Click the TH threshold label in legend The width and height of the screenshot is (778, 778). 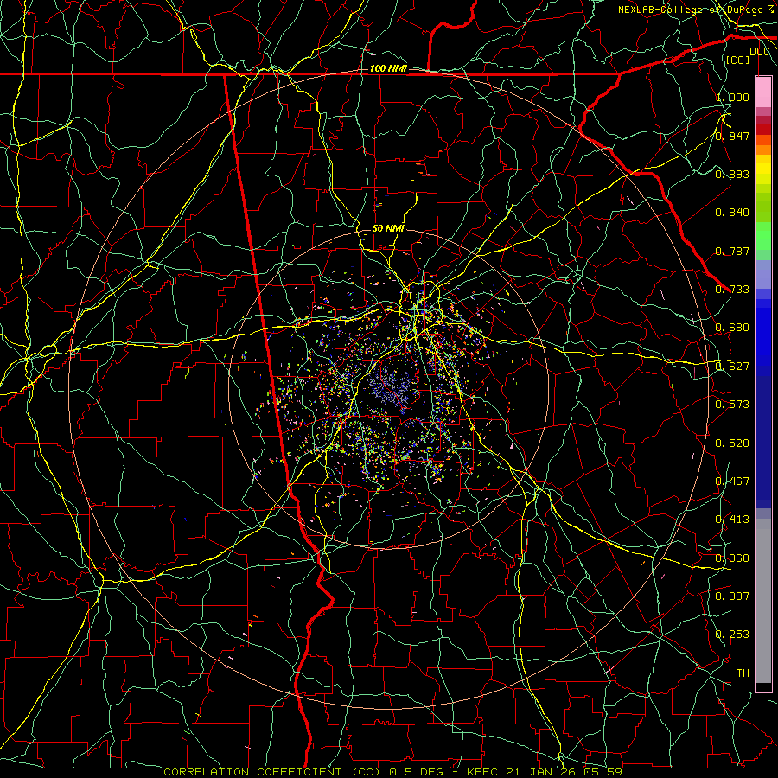[x=743, y=673]
